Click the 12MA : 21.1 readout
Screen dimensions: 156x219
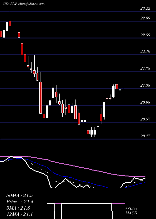click(x=19, y=214)
